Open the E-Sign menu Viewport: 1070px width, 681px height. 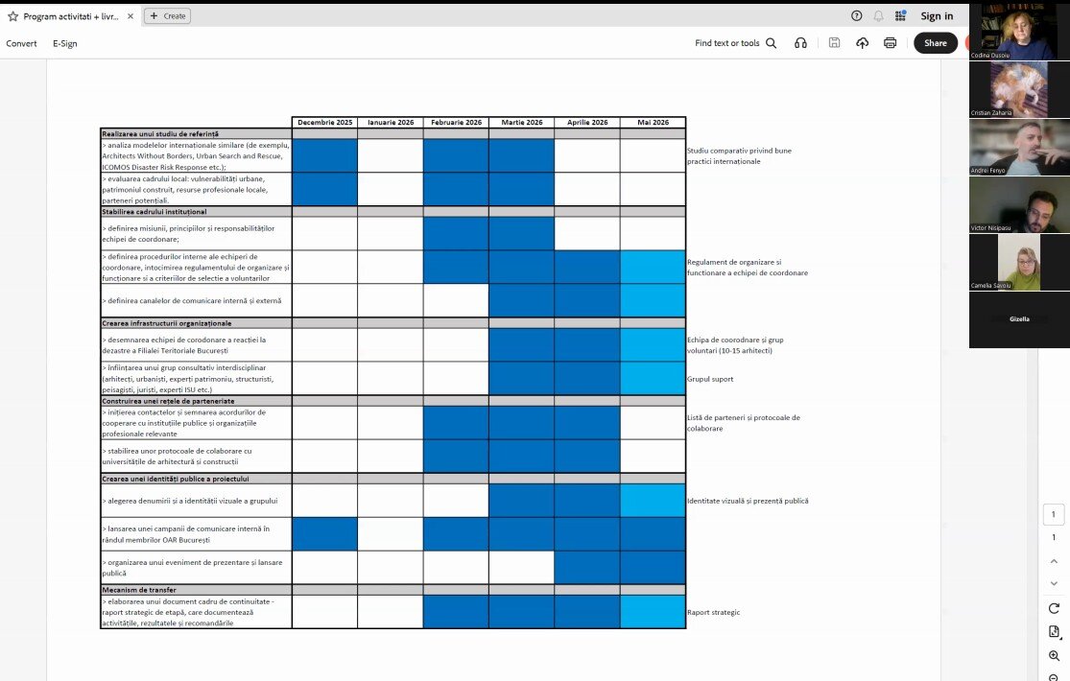[65, 43]
